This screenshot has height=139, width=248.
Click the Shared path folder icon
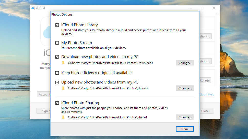[63, 117]
